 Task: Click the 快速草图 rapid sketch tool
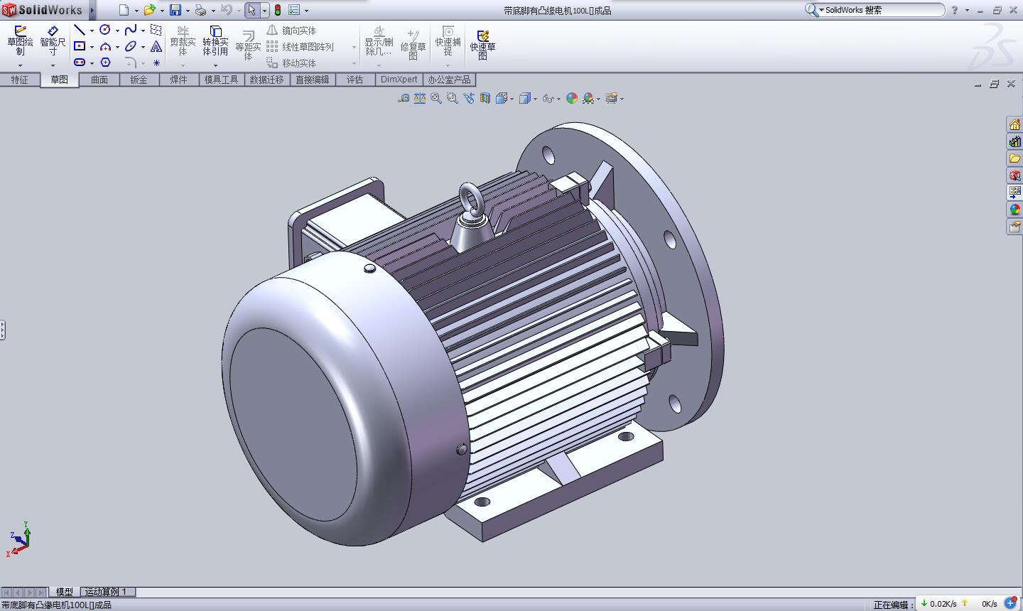click(x=482, y=45)
